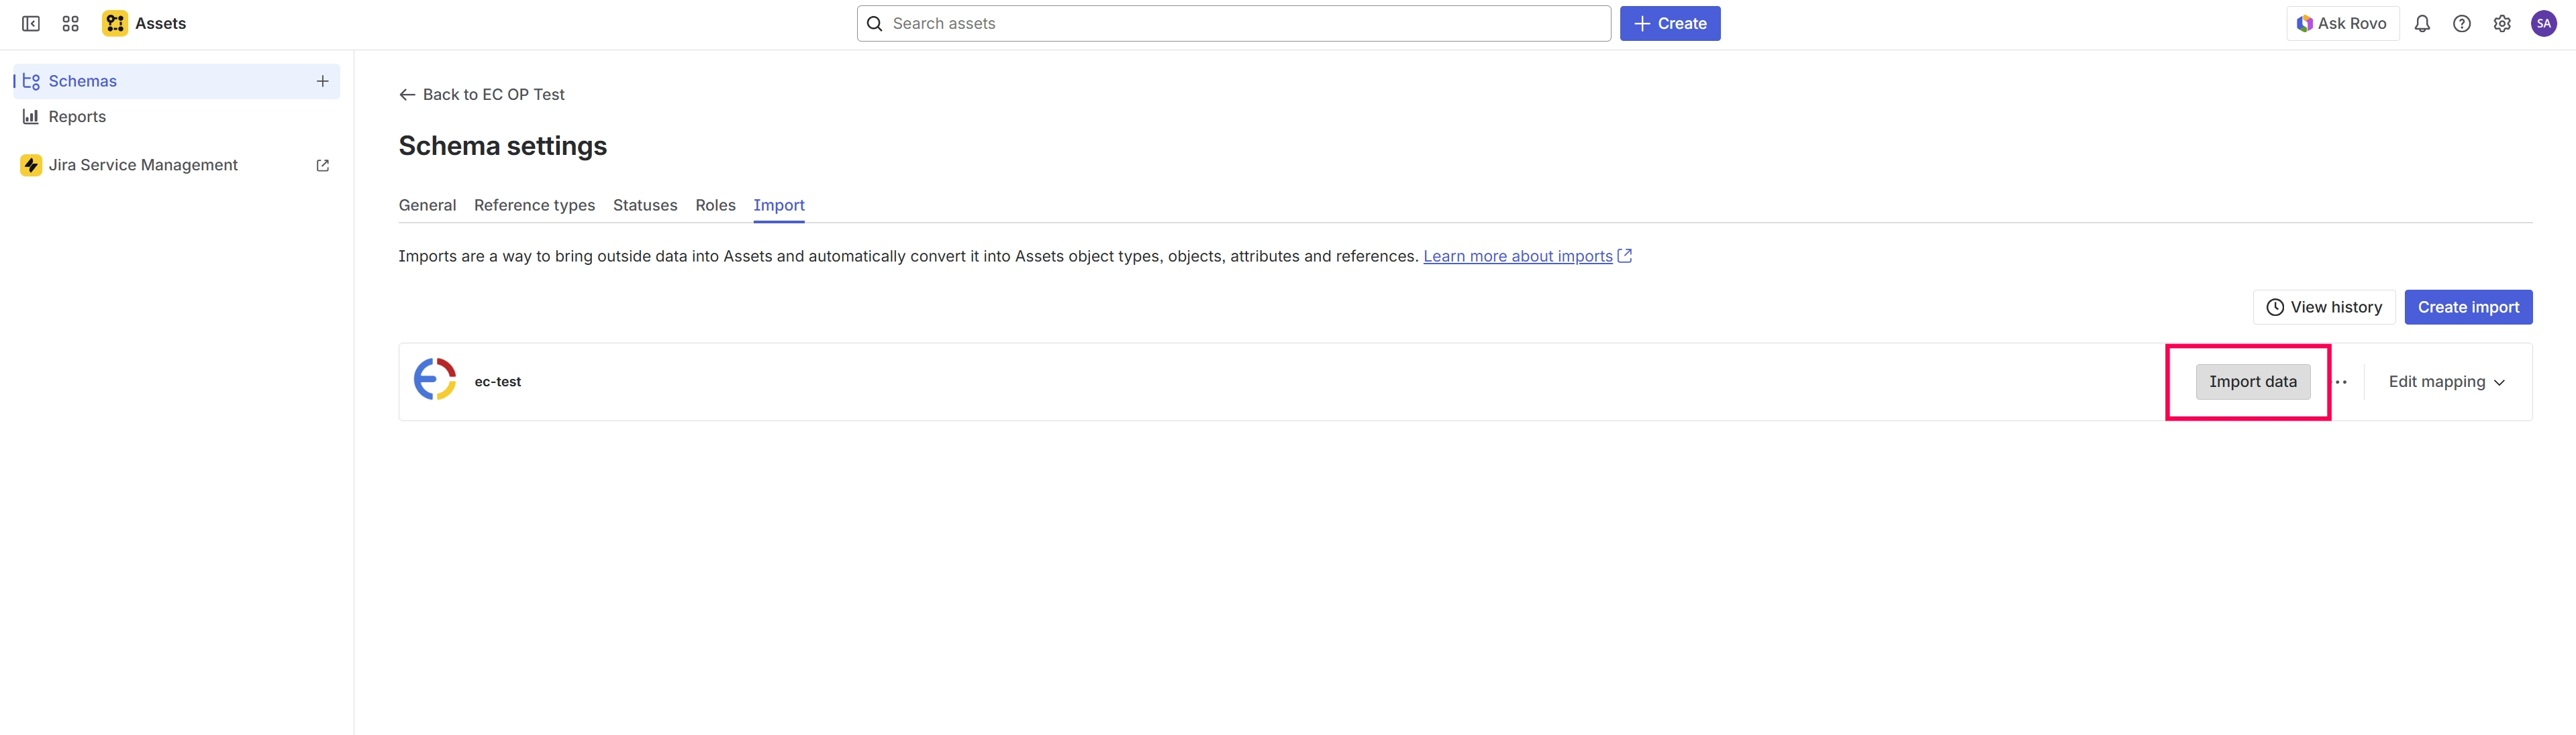Image resolution: width=2576 pixels, height=735 pixels.
Task: Open the SA profile avatar
Action: pos(2543,24)
